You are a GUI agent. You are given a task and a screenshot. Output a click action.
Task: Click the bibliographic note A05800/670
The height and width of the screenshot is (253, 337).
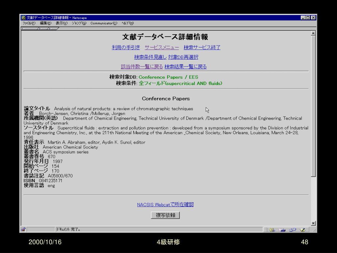(x=60, y=176)
